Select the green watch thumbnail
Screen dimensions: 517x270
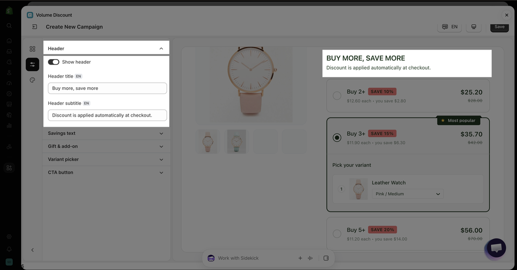click(x=236, y=141)
